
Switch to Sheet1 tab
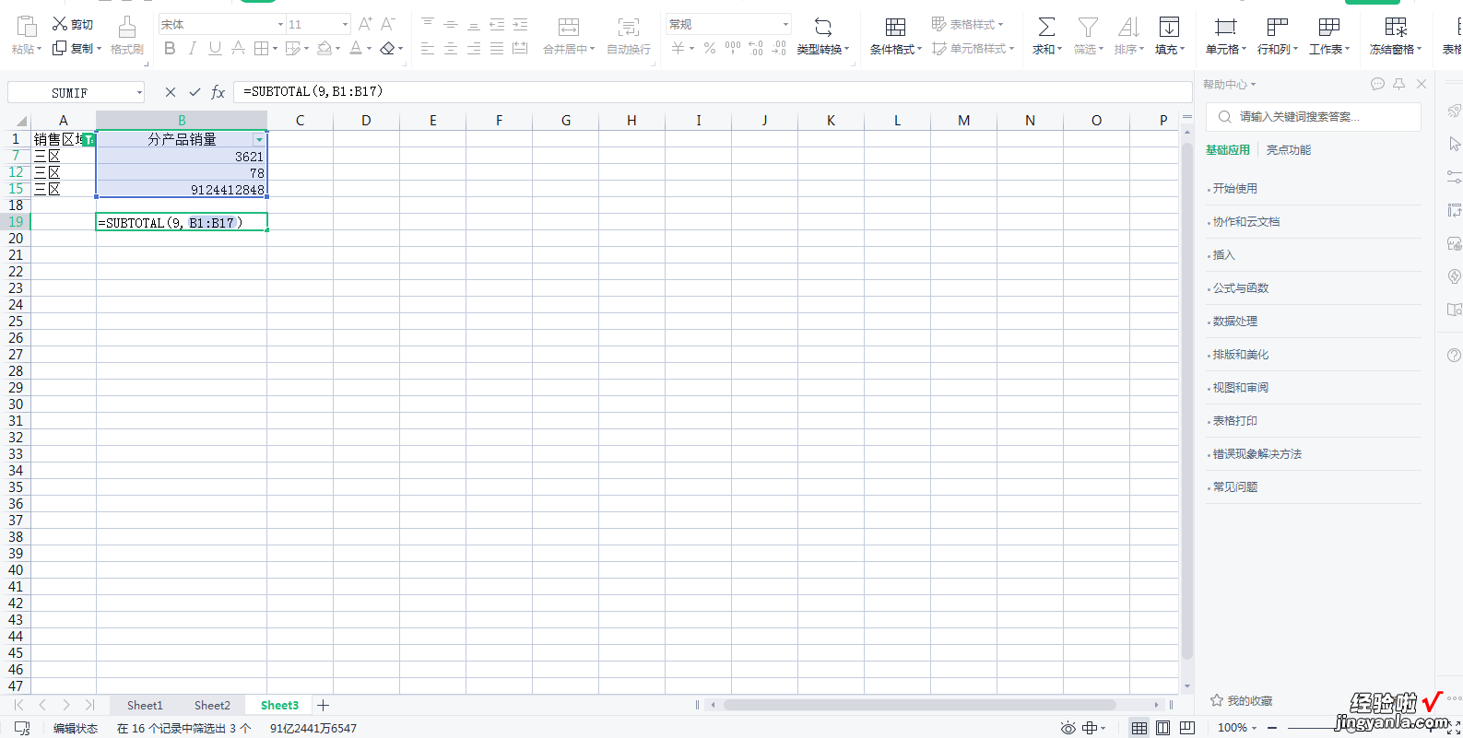pos(145,705)
